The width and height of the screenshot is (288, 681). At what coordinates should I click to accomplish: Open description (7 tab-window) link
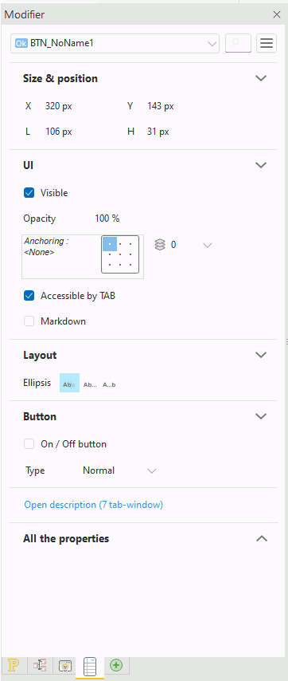(x=94, y=505)
